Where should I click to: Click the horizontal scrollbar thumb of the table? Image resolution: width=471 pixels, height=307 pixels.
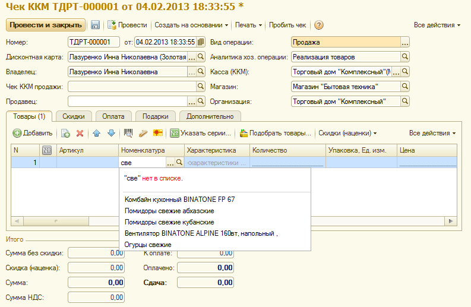(x=56, y=221)
